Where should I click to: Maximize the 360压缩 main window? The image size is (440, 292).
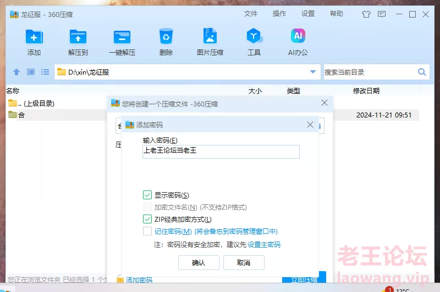pyautogui.click(x=412, y=14)
